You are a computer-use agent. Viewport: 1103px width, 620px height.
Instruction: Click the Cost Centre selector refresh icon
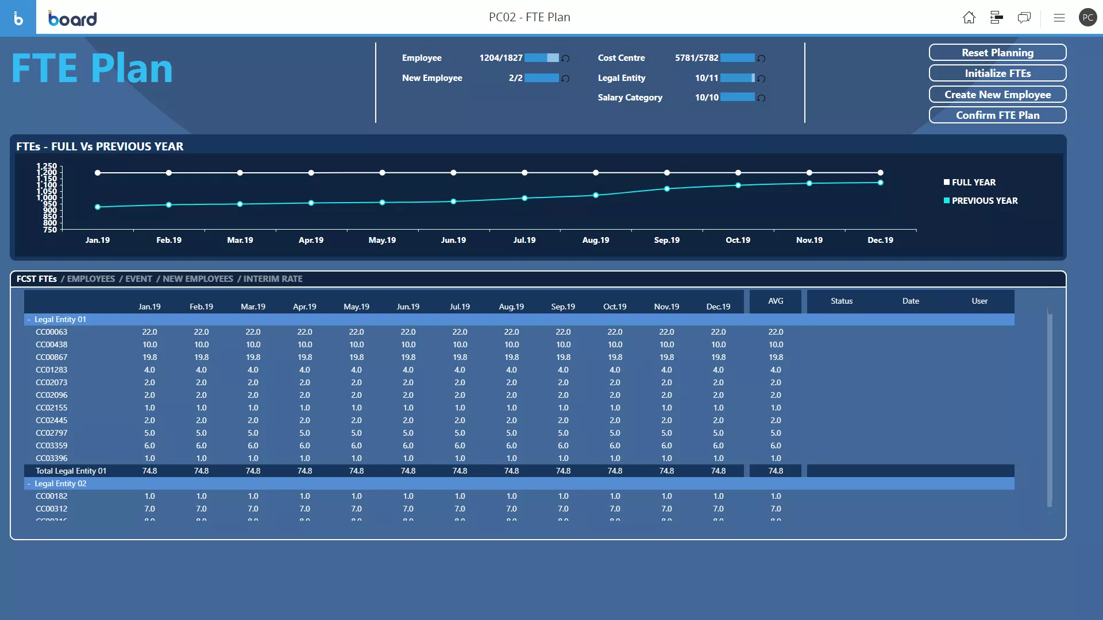pos(761,57)
